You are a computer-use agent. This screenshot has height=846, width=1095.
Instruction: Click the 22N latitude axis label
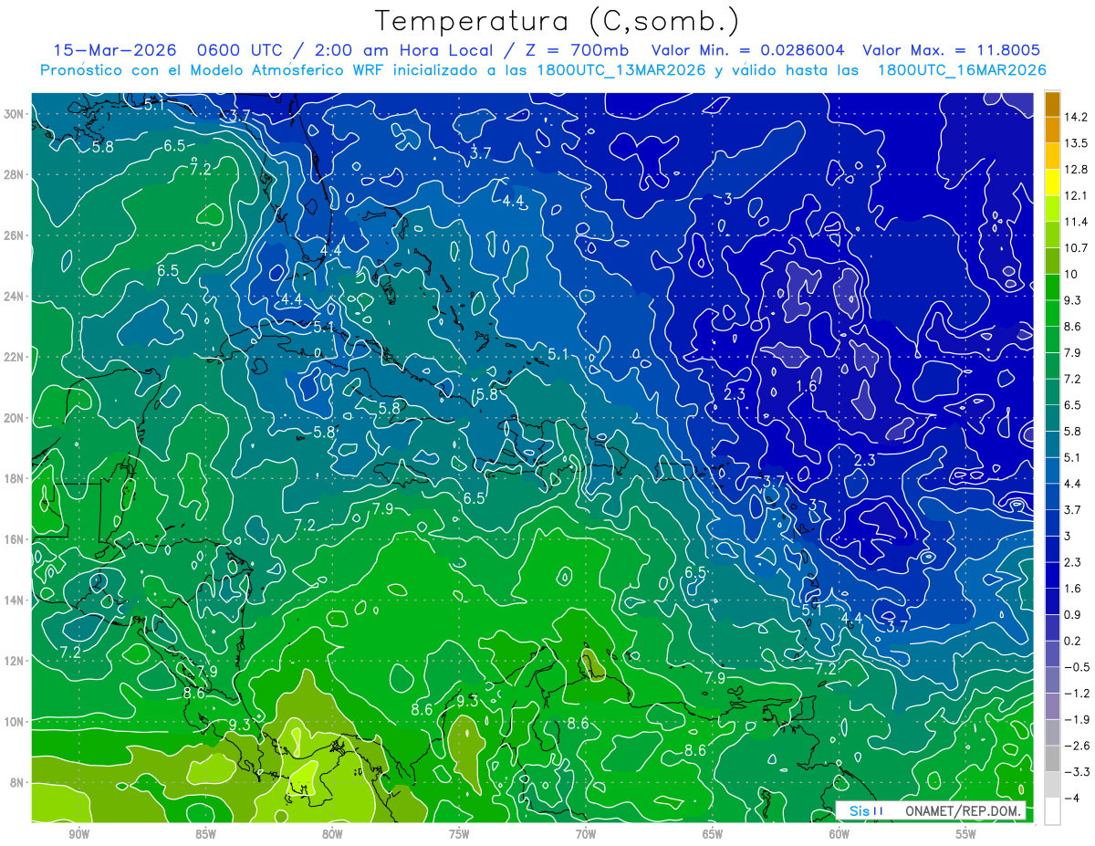(x=14, y=357)
